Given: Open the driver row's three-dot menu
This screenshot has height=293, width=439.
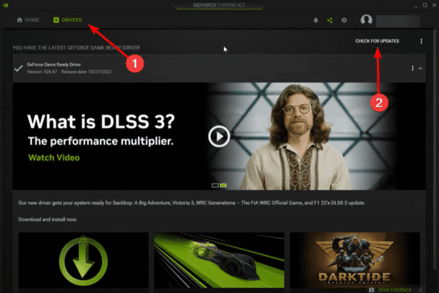Looking at the screenshot, I should tap(413, 68).
